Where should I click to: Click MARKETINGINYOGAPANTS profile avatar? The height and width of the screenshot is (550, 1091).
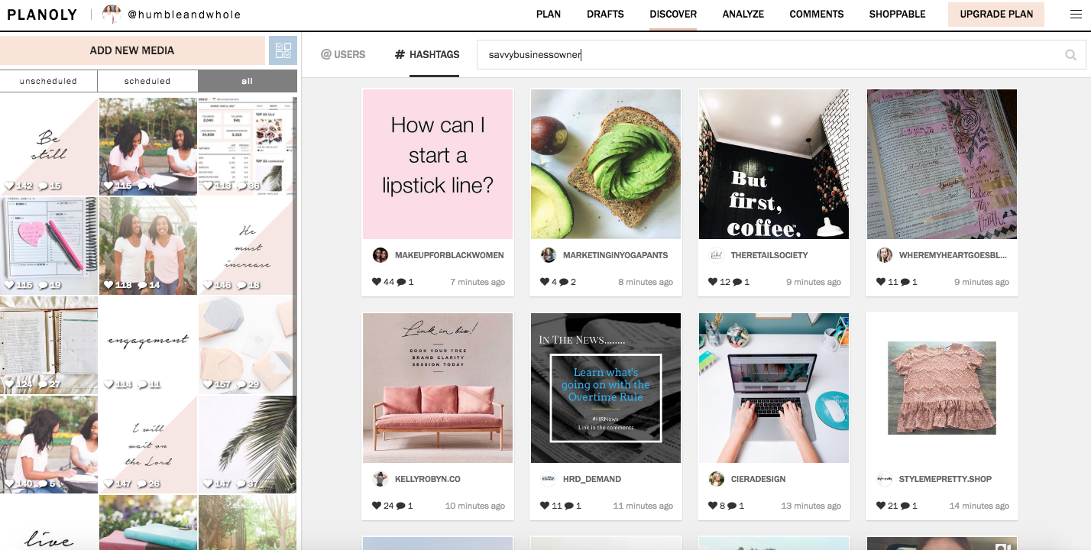pos(549,255)
